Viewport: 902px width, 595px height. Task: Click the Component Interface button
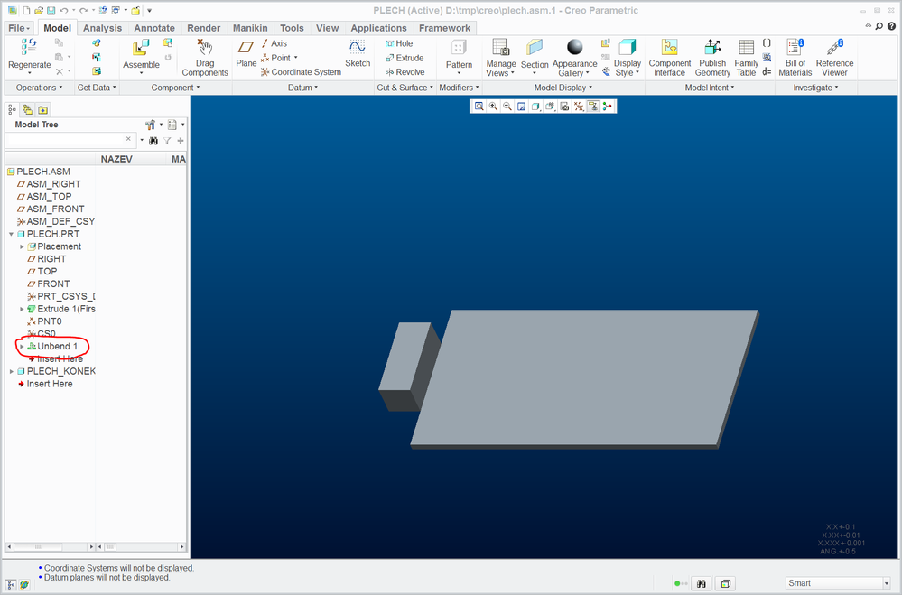point(669,56)
